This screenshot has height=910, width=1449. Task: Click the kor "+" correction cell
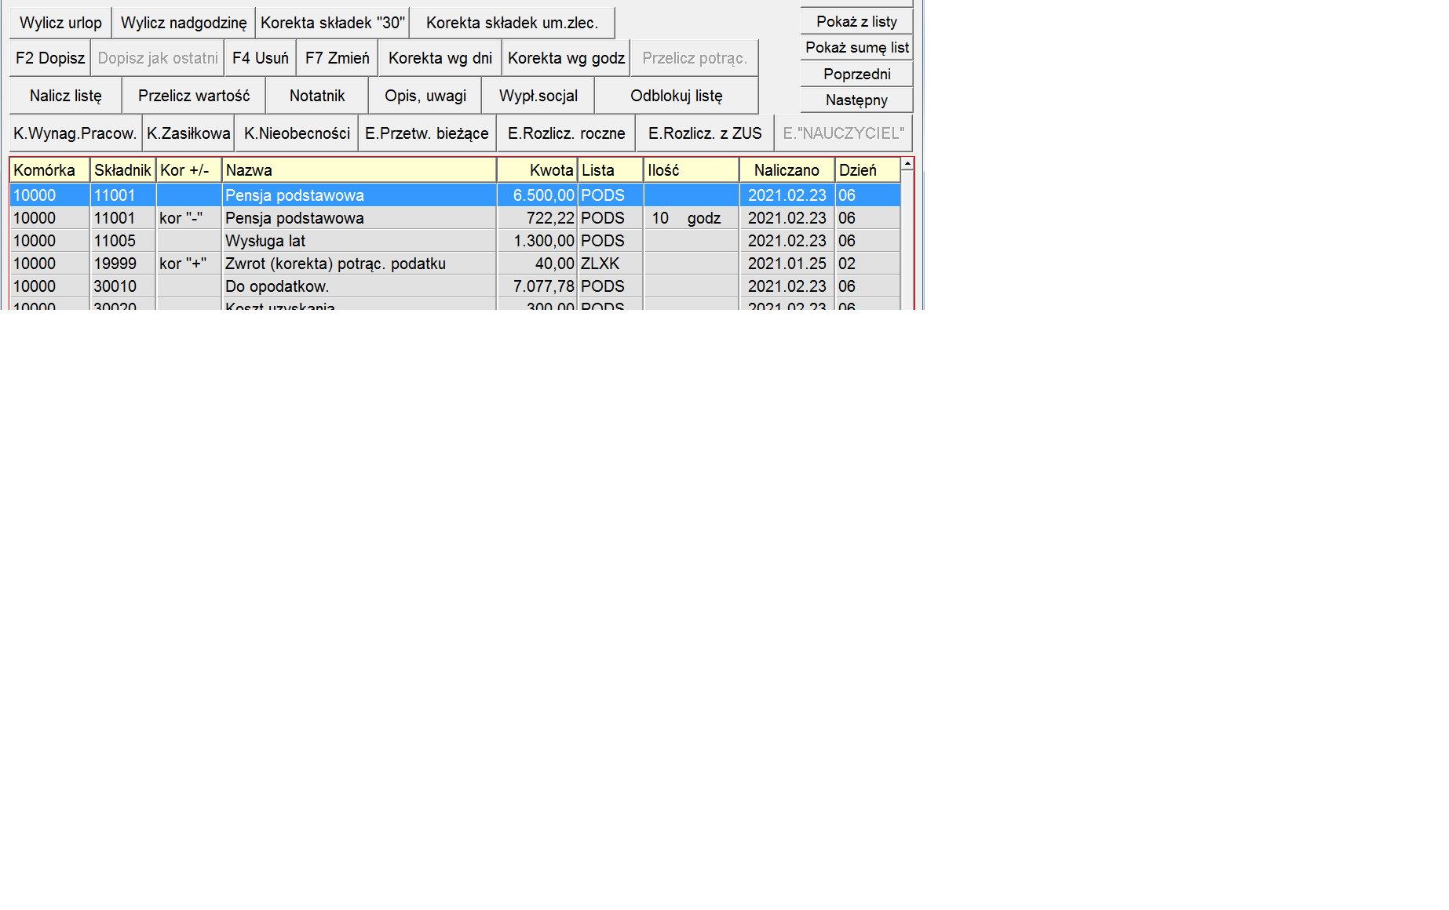coord(188,264)
